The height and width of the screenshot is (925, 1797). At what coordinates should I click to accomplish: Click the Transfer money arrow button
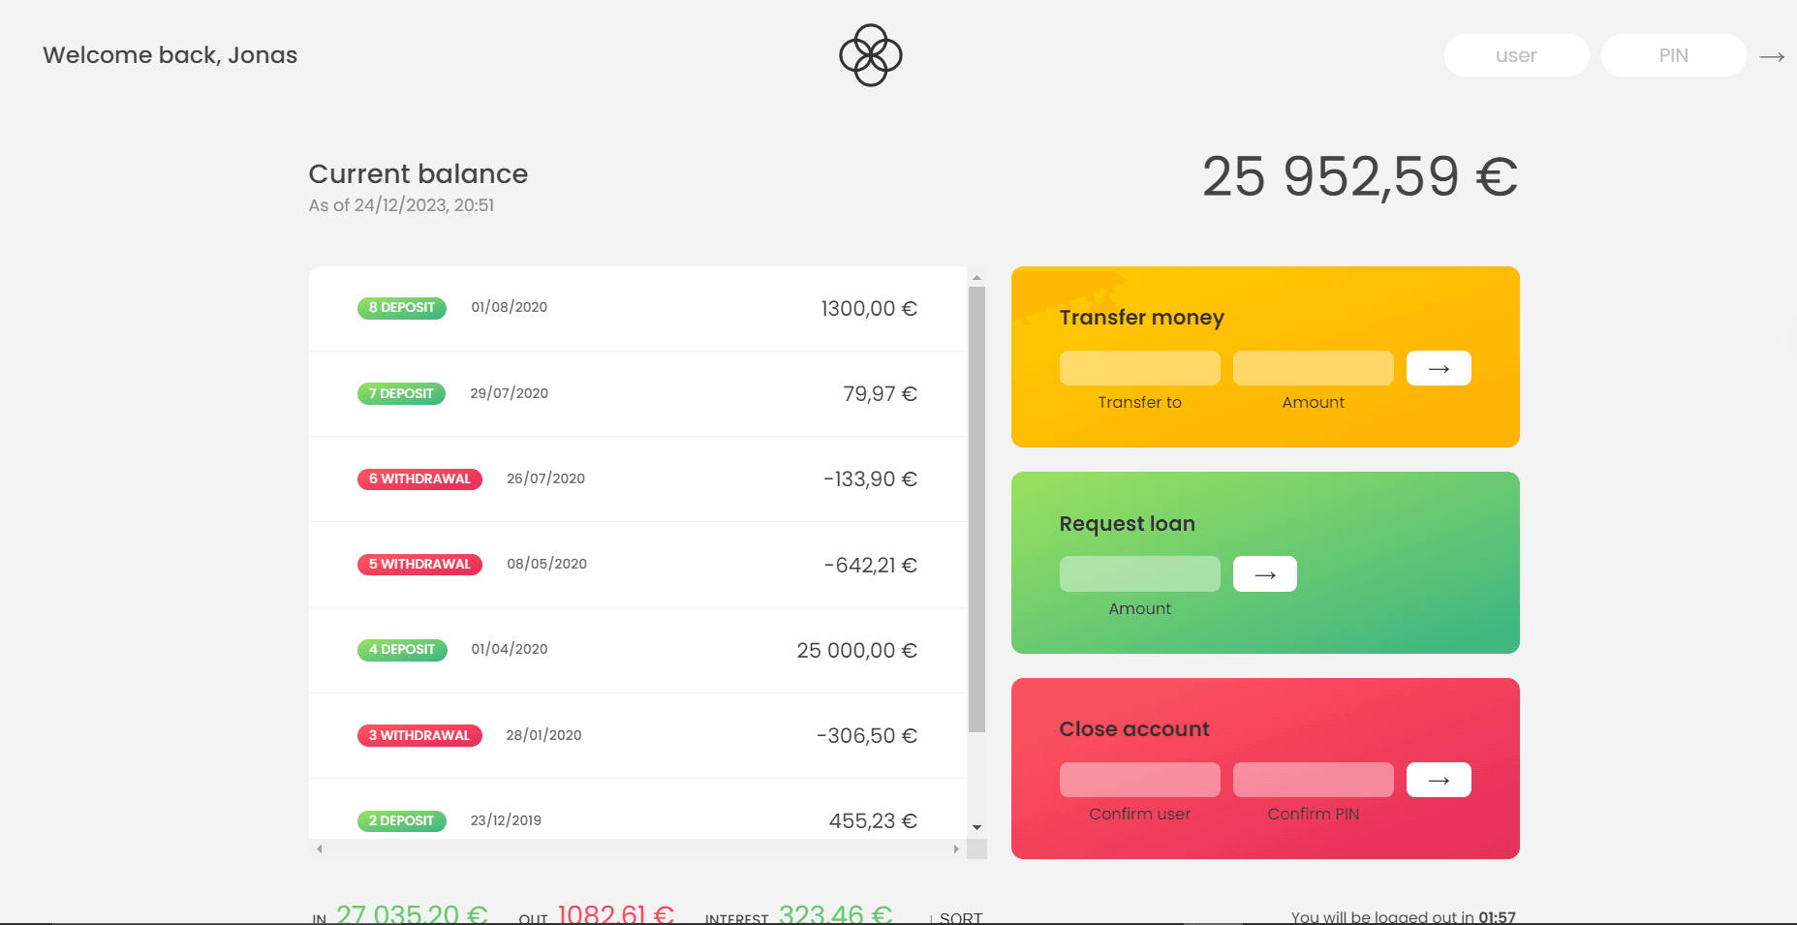(x=1438, y=368)
